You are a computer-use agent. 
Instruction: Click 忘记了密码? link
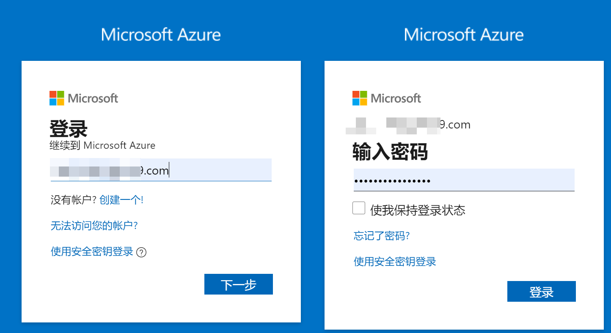(x=382, y=236)
